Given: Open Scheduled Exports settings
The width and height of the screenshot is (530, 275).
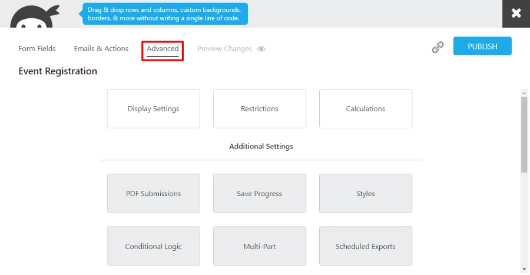Looking at the screenshot, I should [366, 247].
